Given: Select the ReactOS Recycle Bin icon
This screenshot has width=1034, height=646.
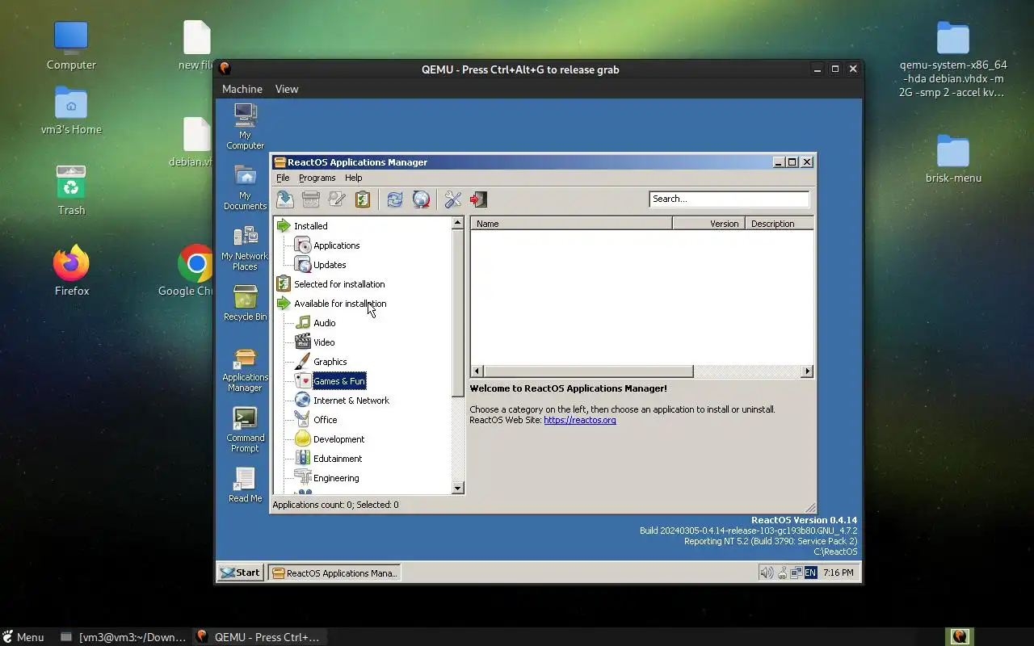Looking at the screenshot, I should 245,303.
